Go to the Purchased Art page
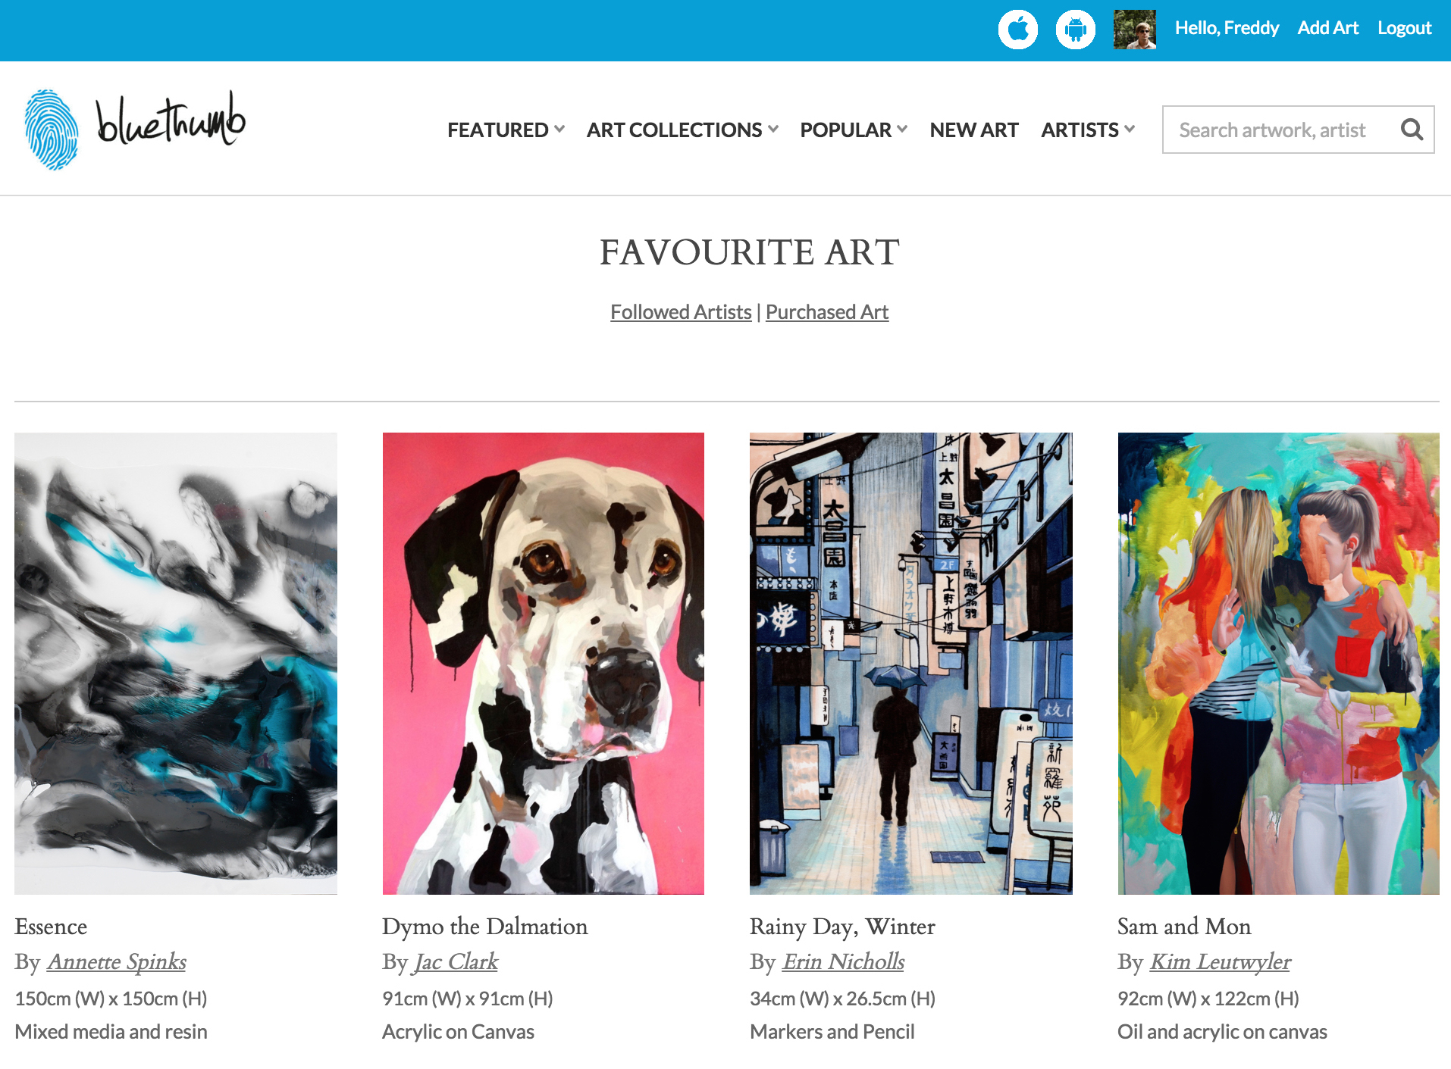The image size is (1451, 1069). (x=827, y=312)
